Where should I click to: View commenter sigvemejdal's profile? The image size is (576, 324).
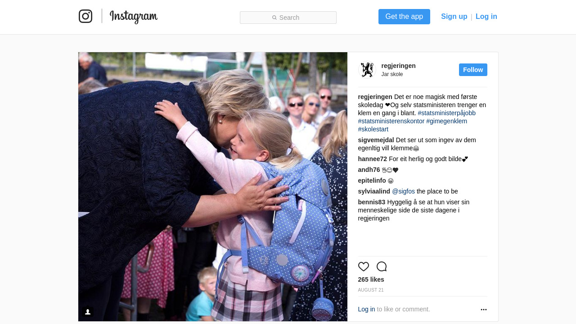[x=376, y=140]
